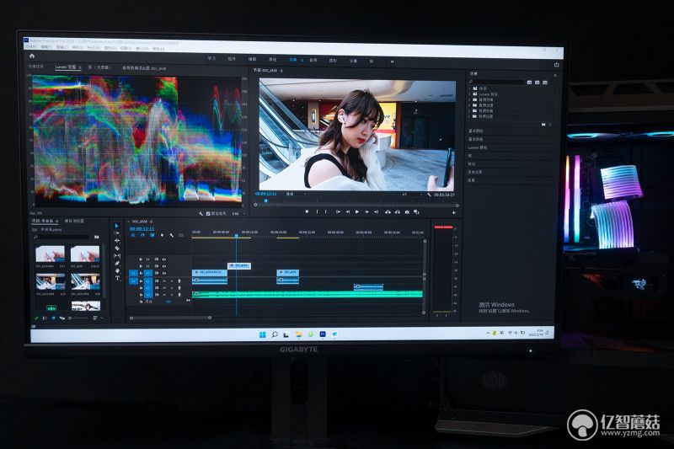Toggle A1 track targeting button
The image size is (674, 449).
click(x=148, y=281)
